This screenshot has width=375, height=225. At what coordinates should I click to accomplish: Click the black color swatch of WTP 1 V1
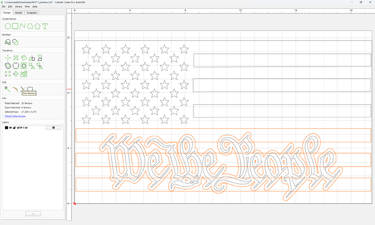[x=7, y=128]
